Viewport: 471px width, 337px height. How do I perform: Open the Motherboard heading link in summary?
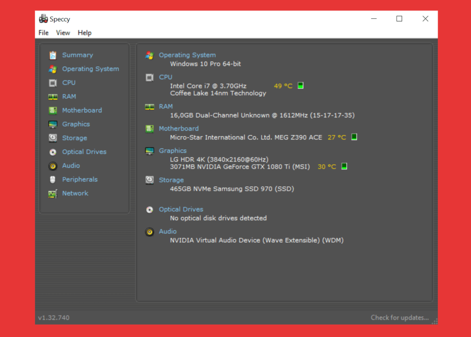pos(179,128)
